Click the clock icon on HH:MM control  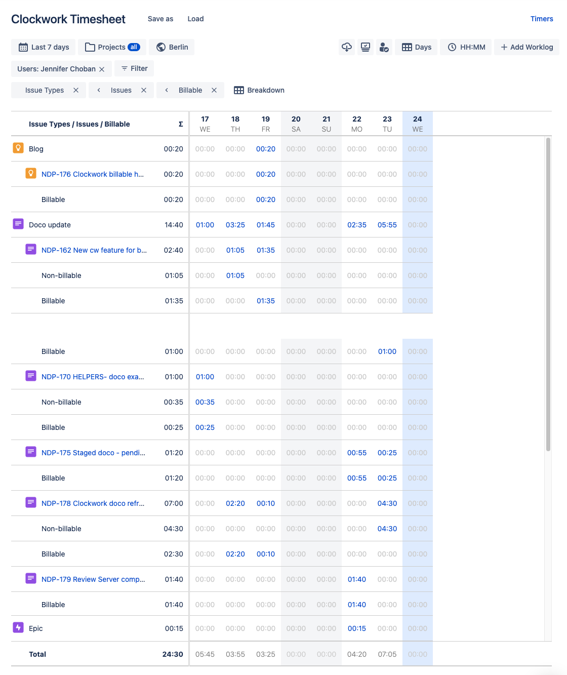(x=451, y=47)
